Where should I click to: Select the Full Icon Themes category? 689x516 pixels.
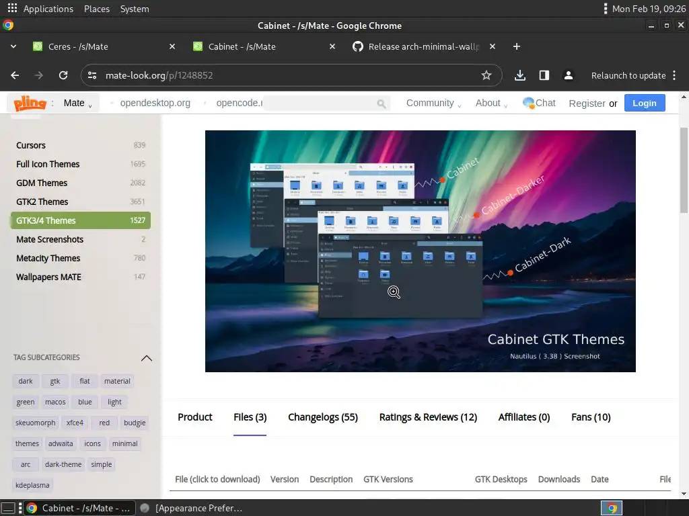coord(81,164)
